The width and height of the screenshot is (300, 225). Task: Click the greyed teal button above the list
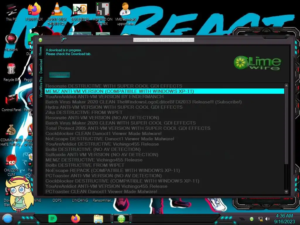pos(59,75)
